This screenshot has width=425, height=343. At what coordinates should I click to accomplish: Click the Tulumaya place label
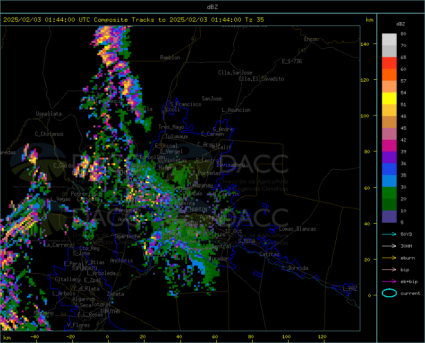[176, 136]
